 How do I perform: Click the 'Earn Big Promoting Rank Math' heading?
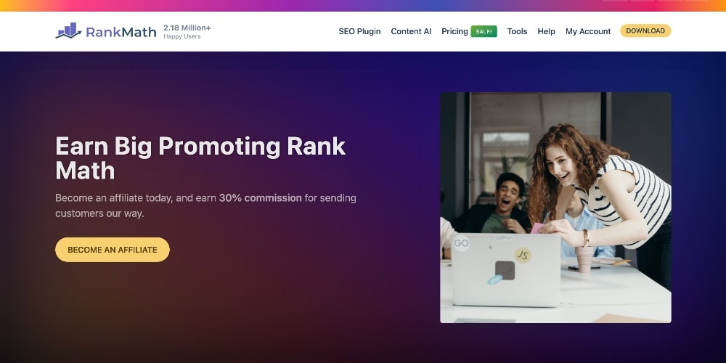tap(200, 158)
